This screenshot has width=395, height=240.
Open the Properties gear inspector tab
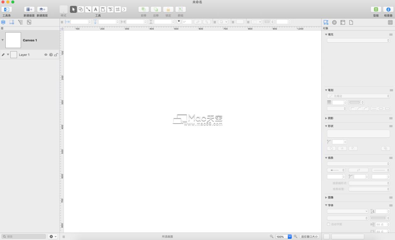[334, 22]
